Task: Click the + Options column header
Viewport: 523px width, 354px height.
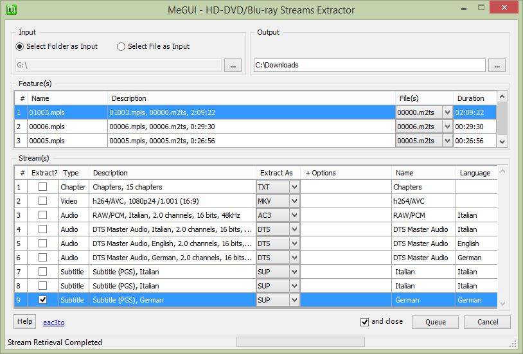Action: (346, 173)
